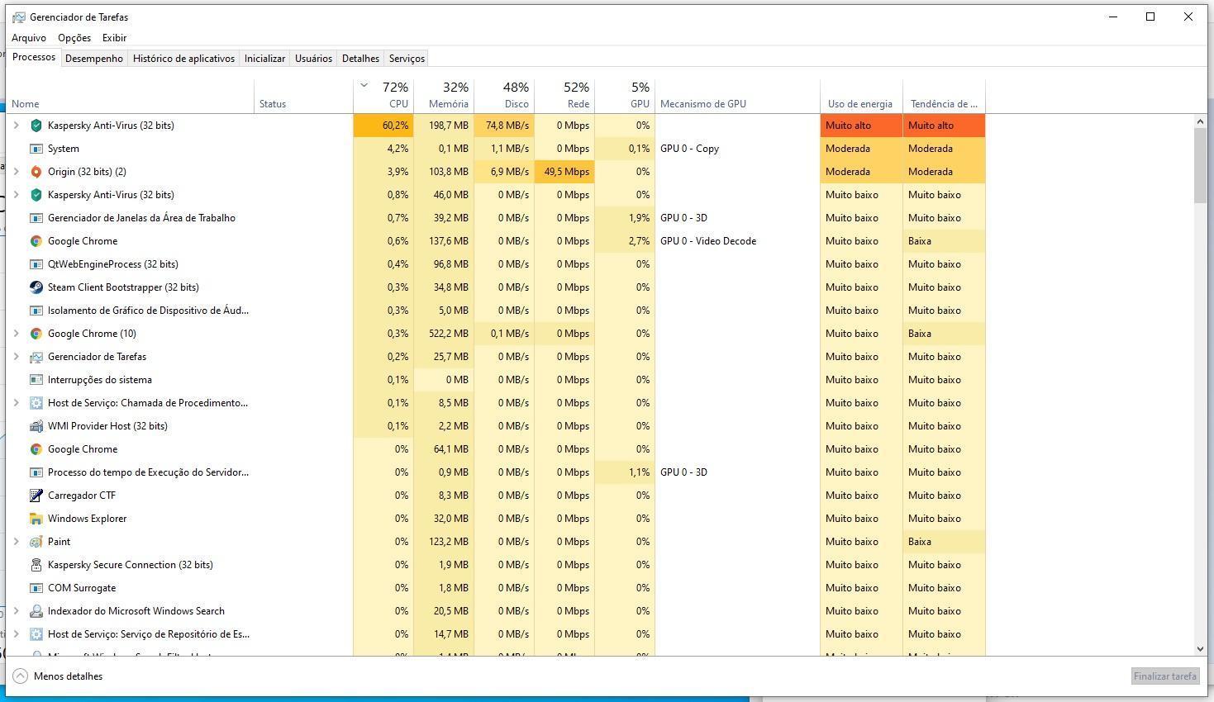This screenshot has height=702, width=1214.
Task: Open the Exibir menu
Action: tap(114, 38)
